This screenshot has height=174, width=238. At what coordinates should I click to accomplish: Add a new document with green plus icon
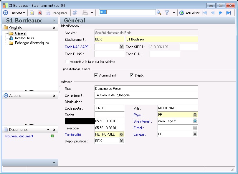pos(52,136)
